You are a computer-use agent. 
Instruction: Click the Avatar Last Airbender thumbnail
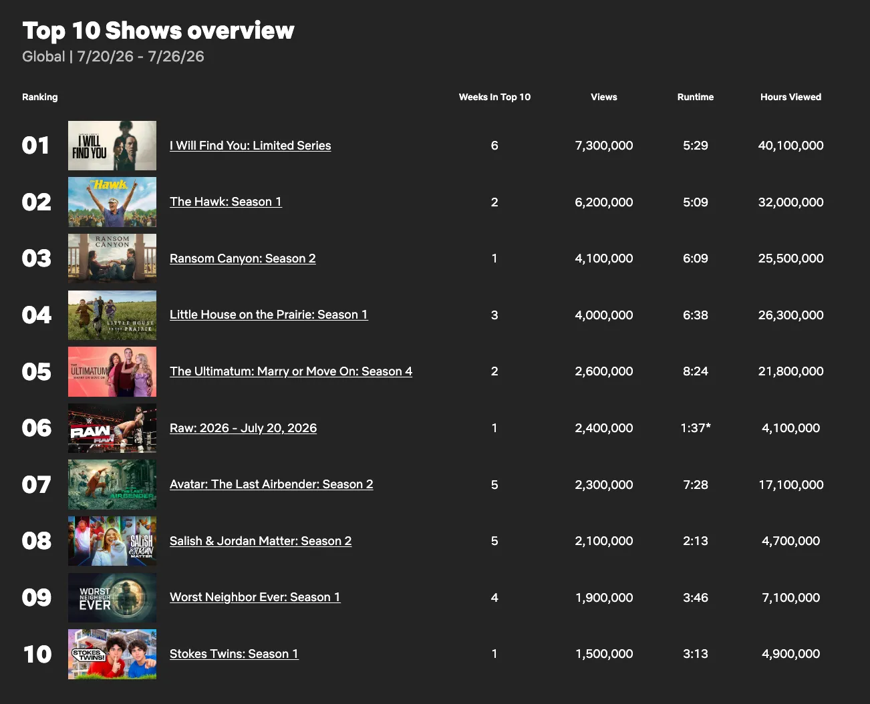(x=112, y=484)
